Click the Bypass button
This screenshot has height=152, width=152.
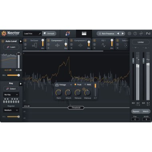(136, 111)
